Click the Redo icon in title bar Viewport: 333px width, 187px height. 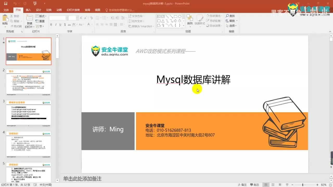pyautogui.click(x=25, y=4)
